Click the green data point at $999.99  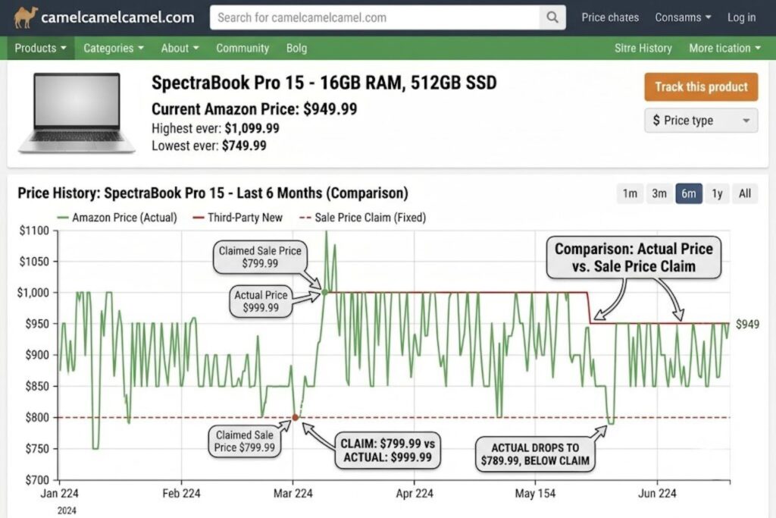324,292
